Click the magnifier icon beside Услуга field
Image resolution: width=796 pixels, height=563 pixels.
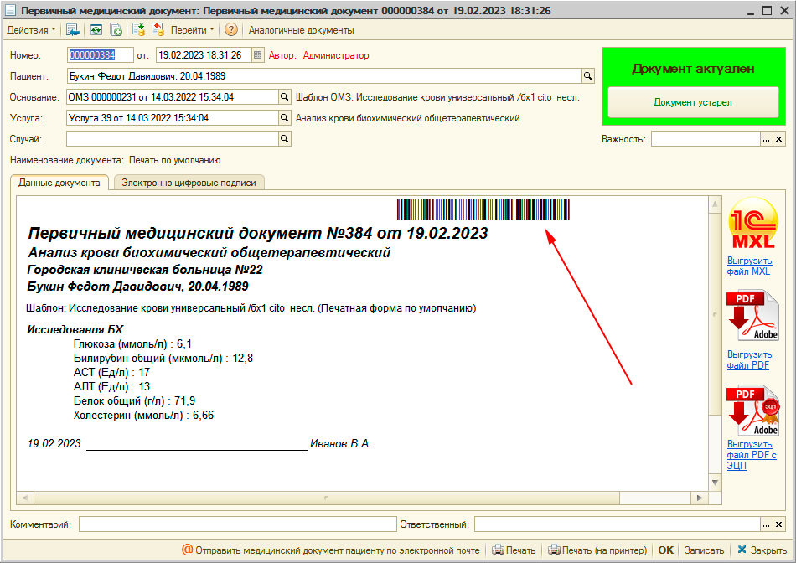coord(284,118)
